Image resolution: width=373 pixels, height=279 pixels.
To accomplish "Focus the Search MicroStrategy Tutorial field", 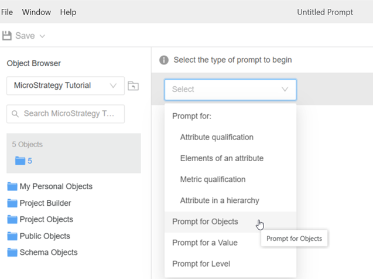I will tap(70, 114).
